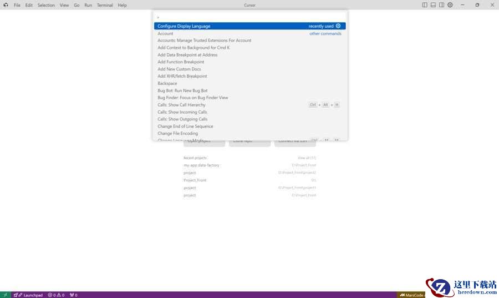Toggle the bottom panel layout icon
Viewport: 499px width, 298px height.
(433, 5)
